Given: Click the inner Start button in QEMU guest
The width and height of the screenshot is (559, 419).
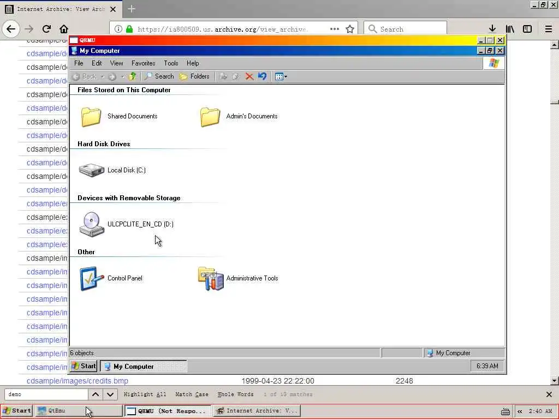Looking at the screenshot, I should pyautogui.click(x=84, y=366).
